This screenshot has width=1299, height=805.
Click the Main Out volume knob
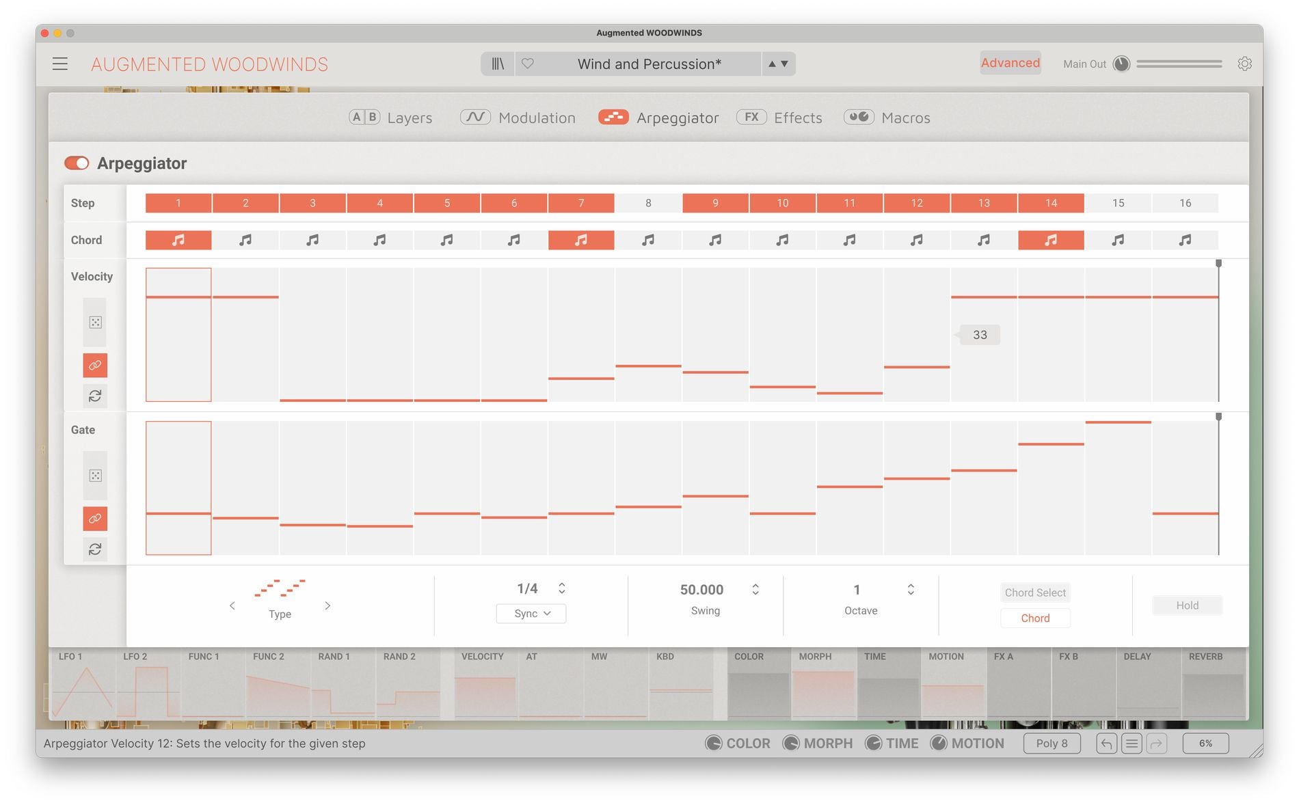click(x=1121, y=64)
